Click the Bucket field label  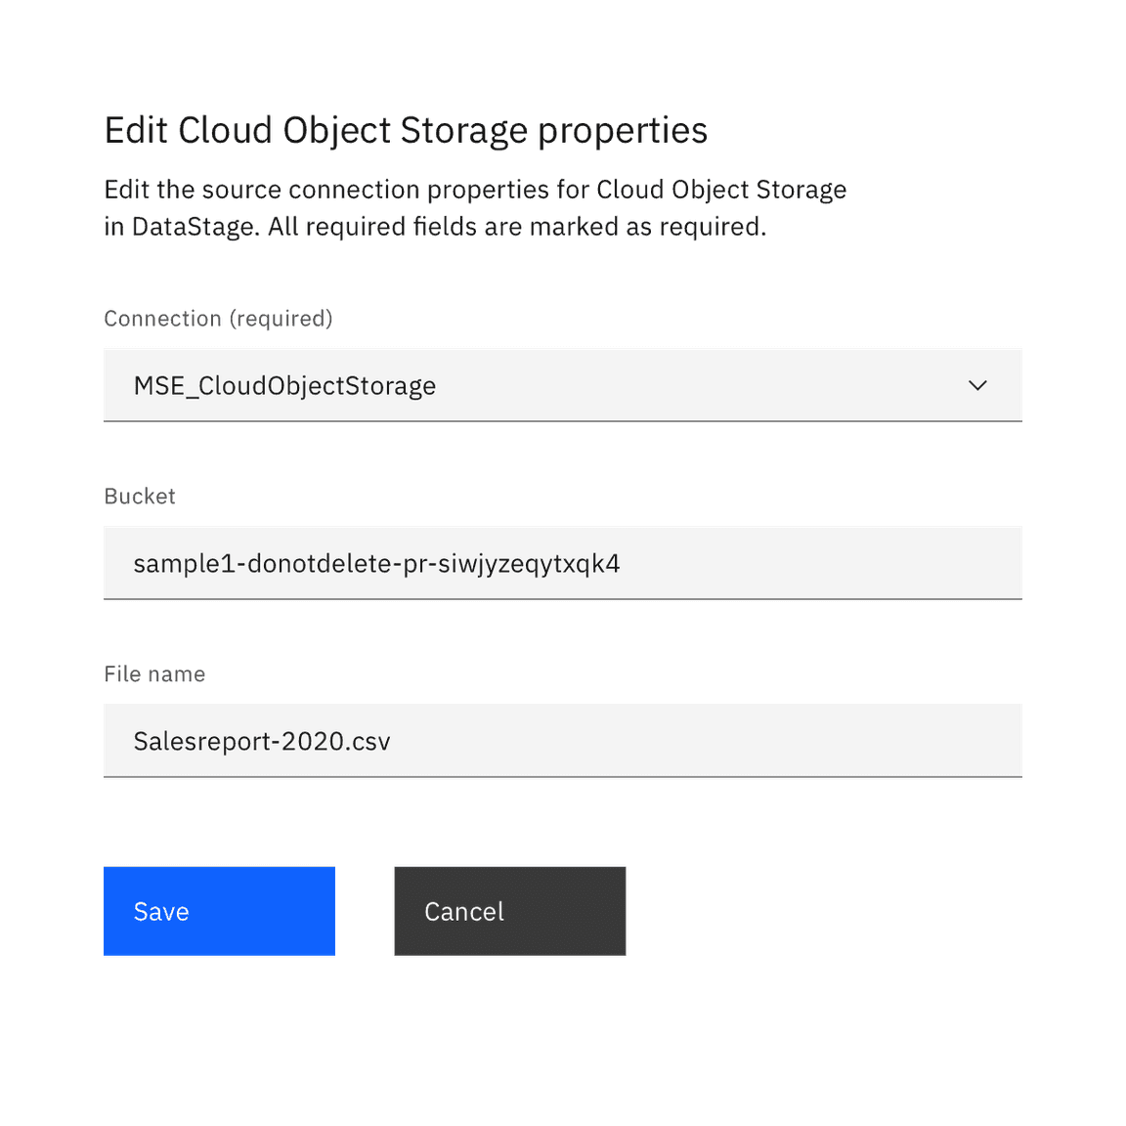tap(140, 497)
